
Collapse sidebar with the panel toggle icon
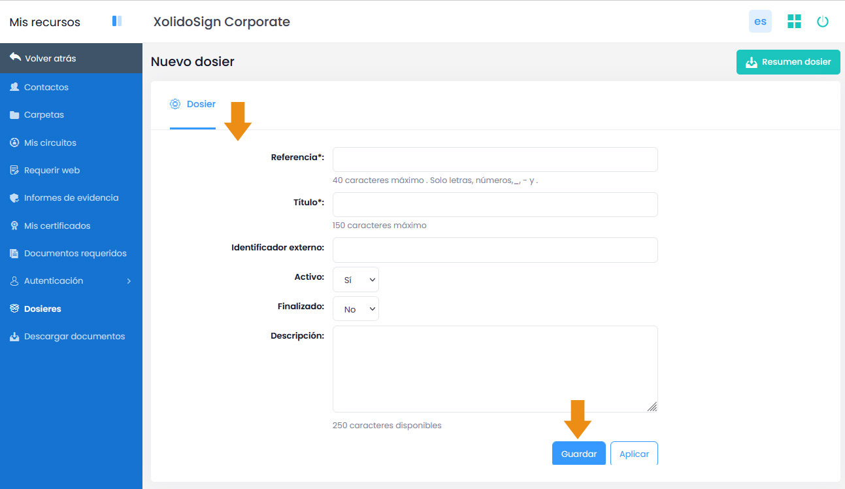coord(117,22)
